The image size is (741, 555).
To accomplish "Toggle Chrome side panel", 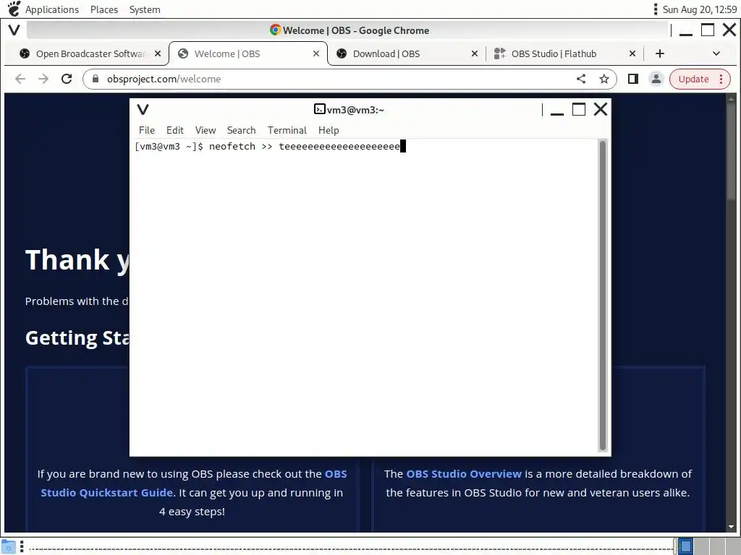I will pyautogui.click(x=632, y=79).
